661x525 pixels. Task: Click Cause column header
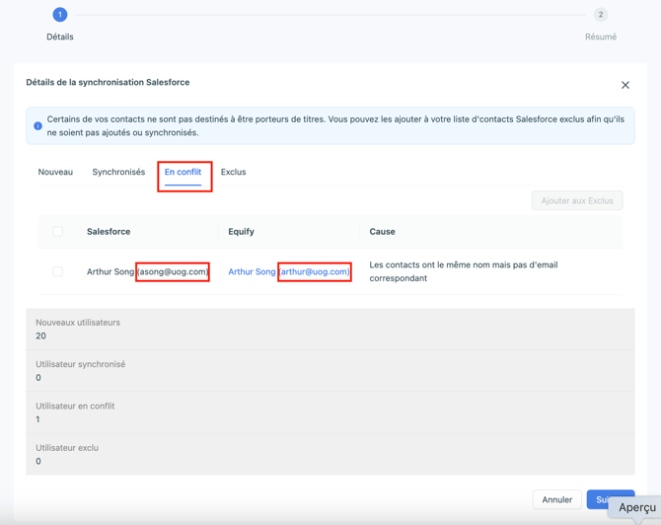coord(382,232)
